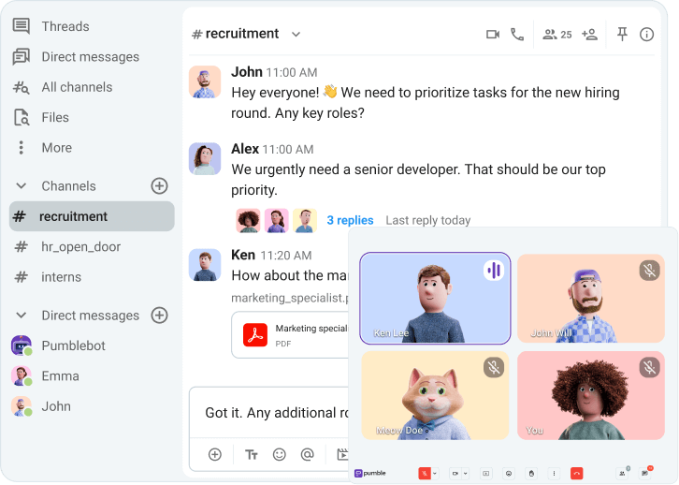Open the 3 replies thread
679x485 pixels.
350,220
